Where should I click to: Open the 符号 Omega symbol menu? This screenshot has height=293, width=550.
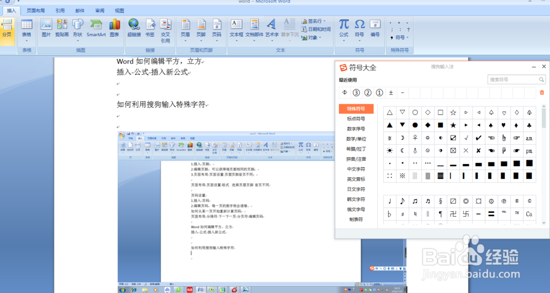[x=359, y=30]
